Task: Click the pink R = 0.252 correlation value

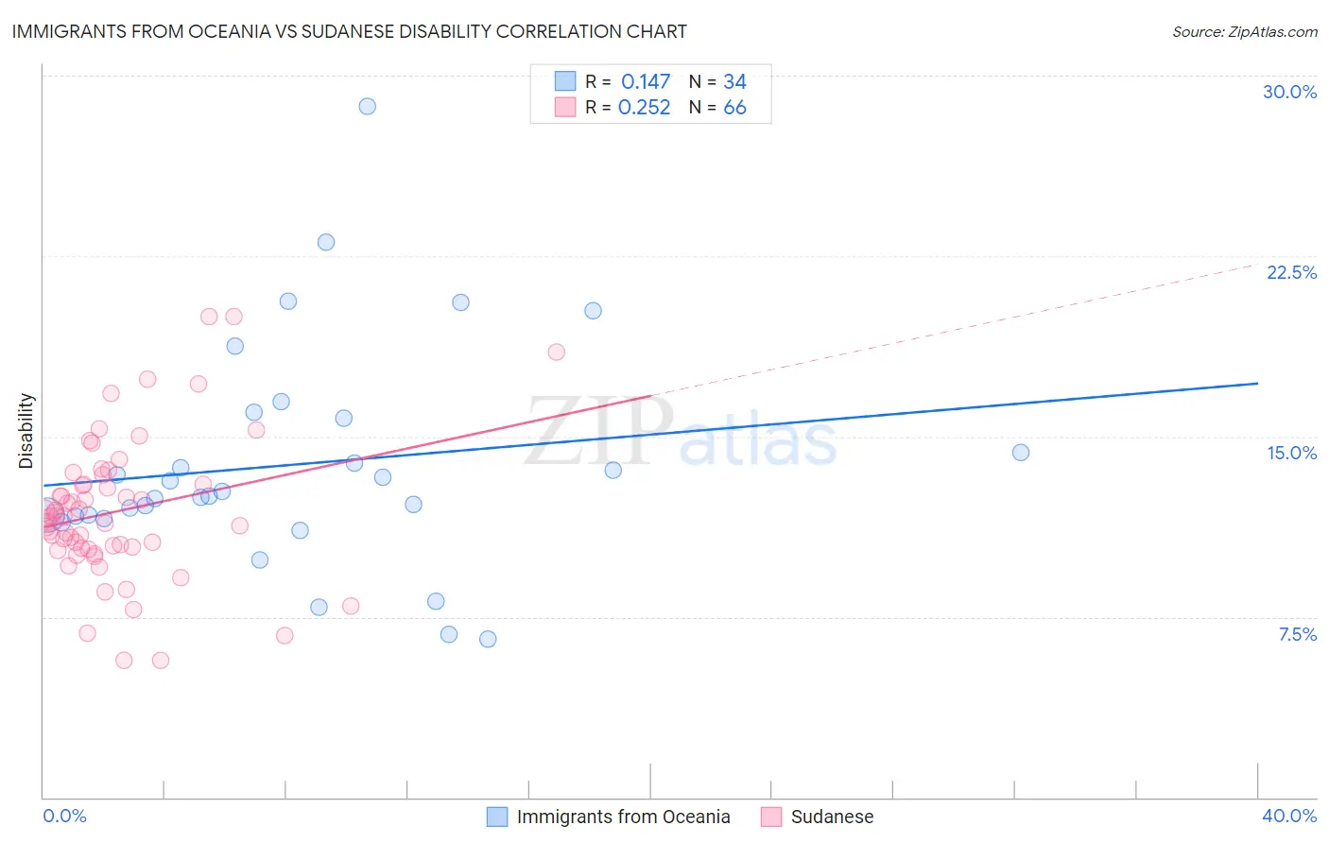Action: (x=628, y=108)
